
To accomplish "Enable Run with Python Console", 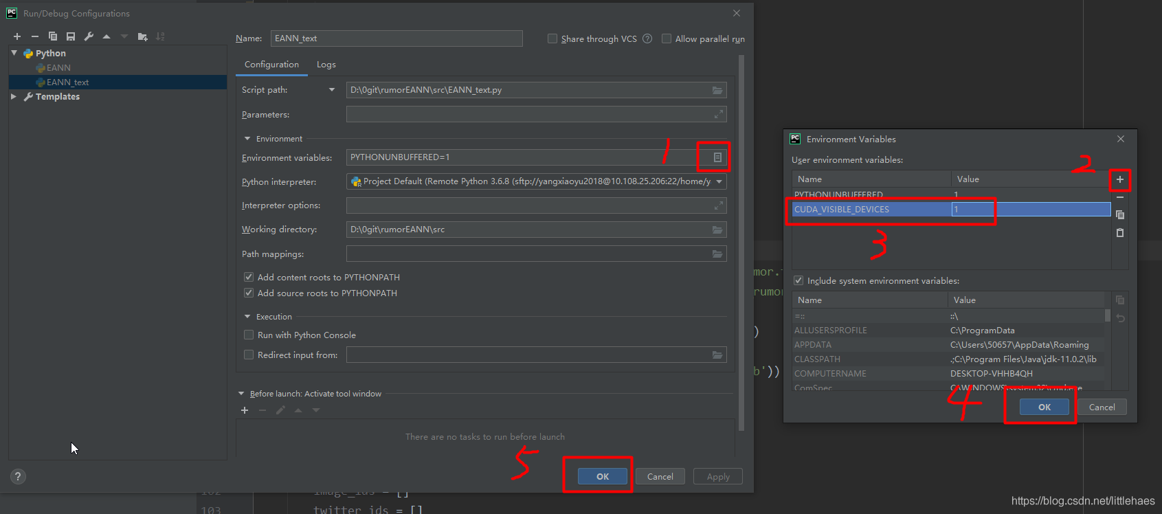I will 249,335.
